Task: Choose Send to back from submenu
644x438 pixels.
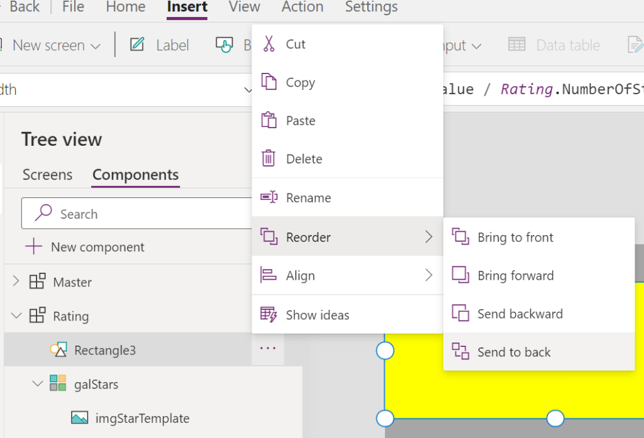Action: pyautogui.click(x=514, y=352)
